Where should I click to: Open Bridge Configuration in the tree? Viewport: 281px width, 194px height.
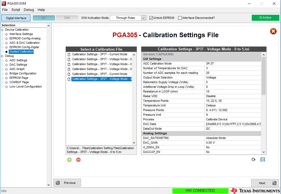click(23, 74)
